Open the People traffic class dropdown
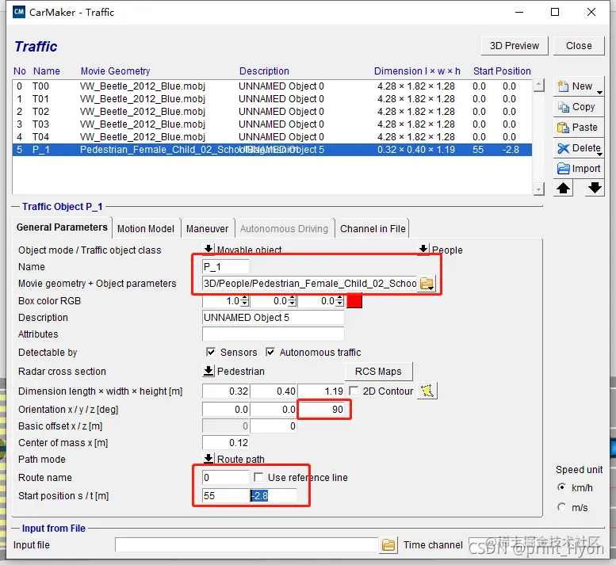This screenshot has height=565, width=616. tap(423, 249)
